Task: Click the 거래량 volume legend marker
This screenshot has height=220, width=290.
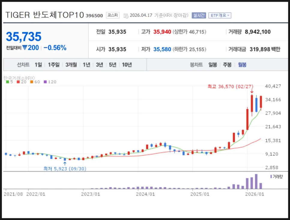Action: [271, 177]
